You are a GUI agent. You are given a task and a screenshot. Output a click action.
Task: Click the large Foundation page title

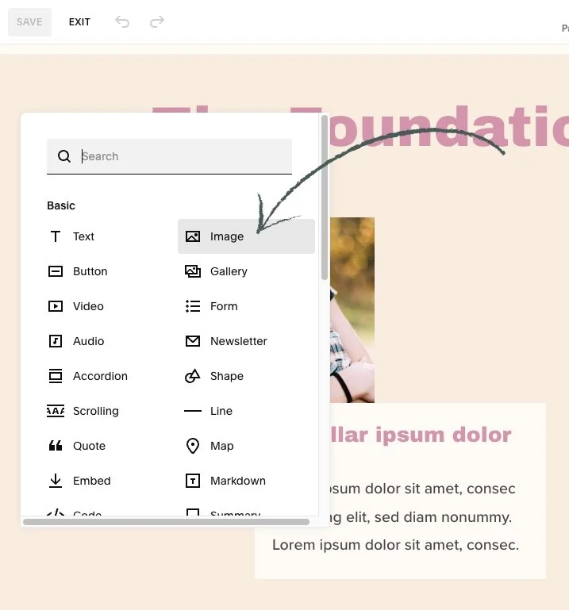tap(448, 126)
